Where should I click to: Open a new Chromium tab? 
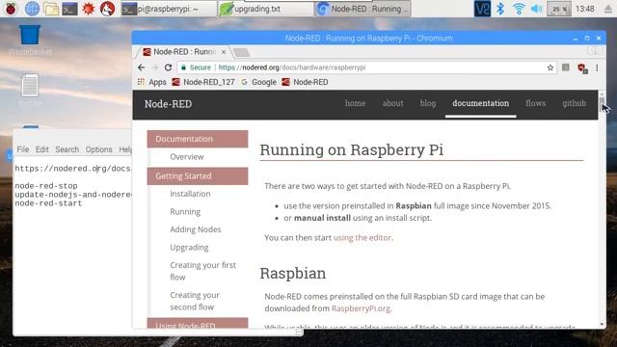point(241,52)
